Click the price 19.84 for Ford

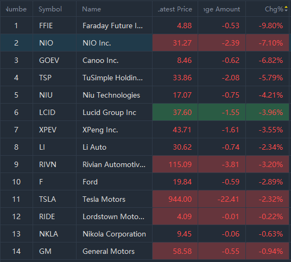coord(182,182)
